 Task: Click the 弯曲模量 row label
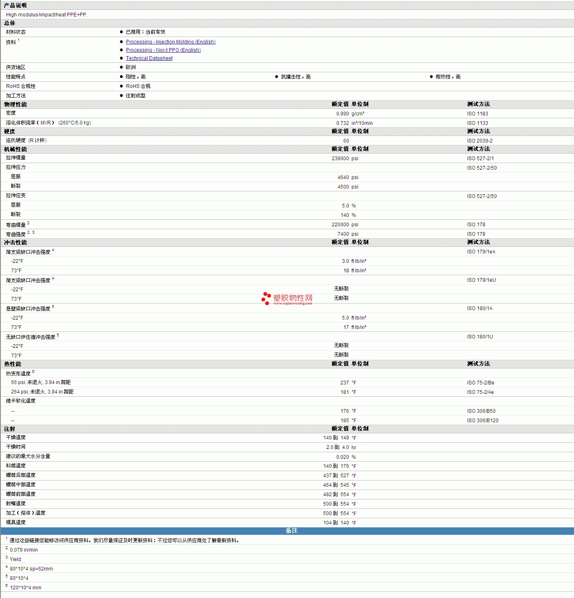[x=16, y=225]
